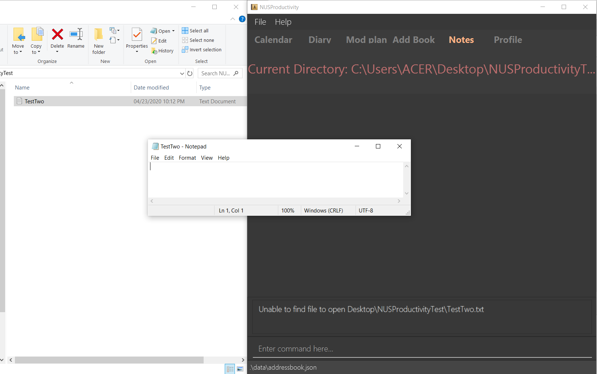Open Notepad View menu
This screenshot has height=374, width=597.
(207, 158)
